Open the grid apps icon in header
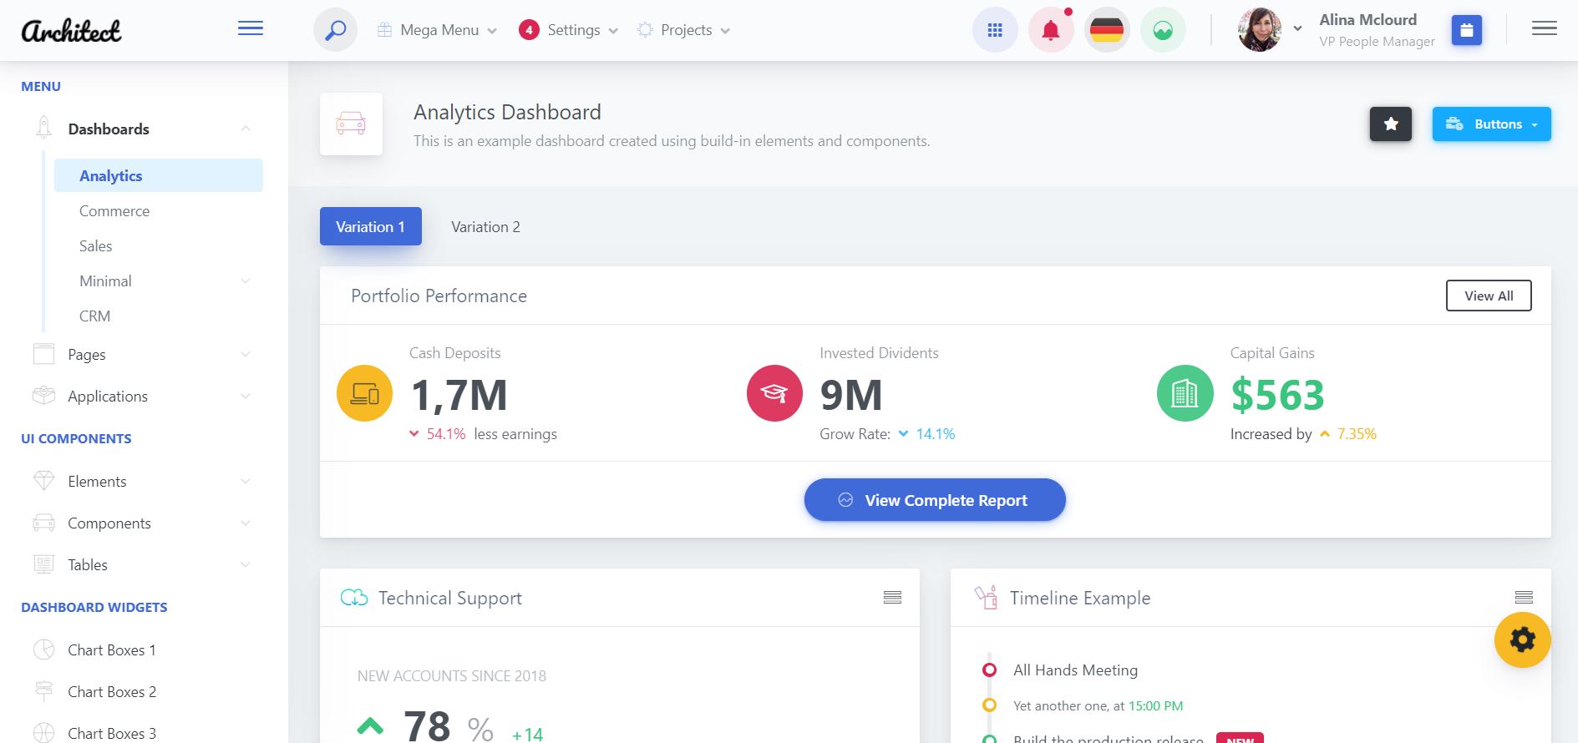The width and height of the screenshot is (1578, 743). tap(994, 31)
